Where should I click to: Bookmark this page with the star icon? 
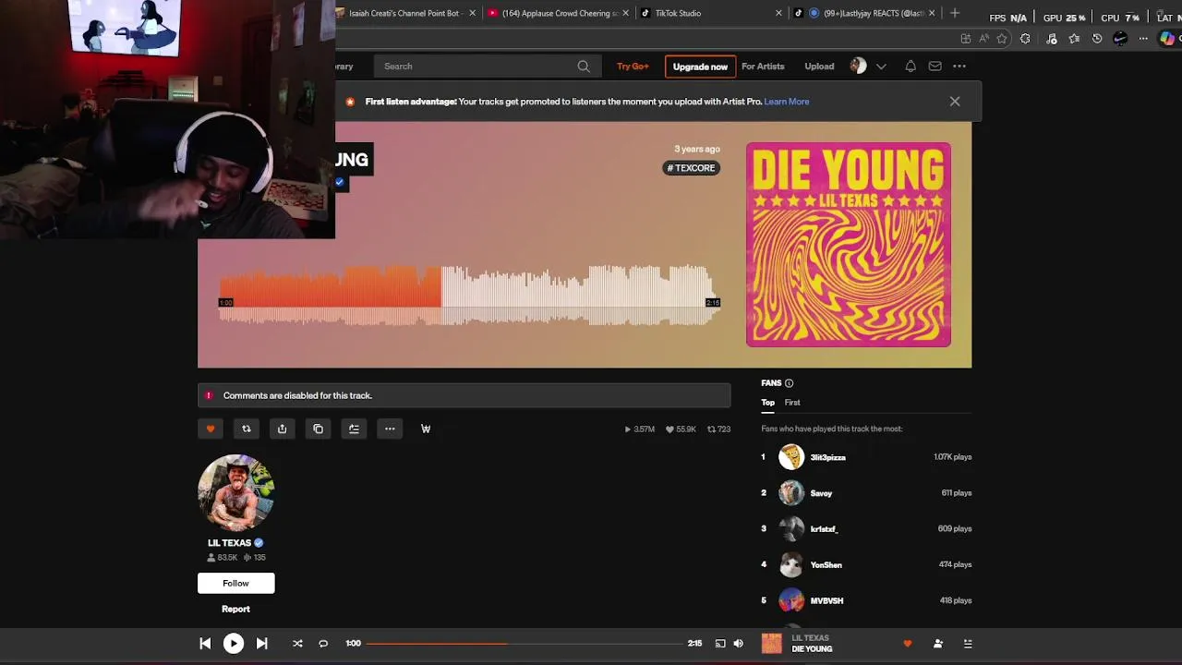[1002, 39]
